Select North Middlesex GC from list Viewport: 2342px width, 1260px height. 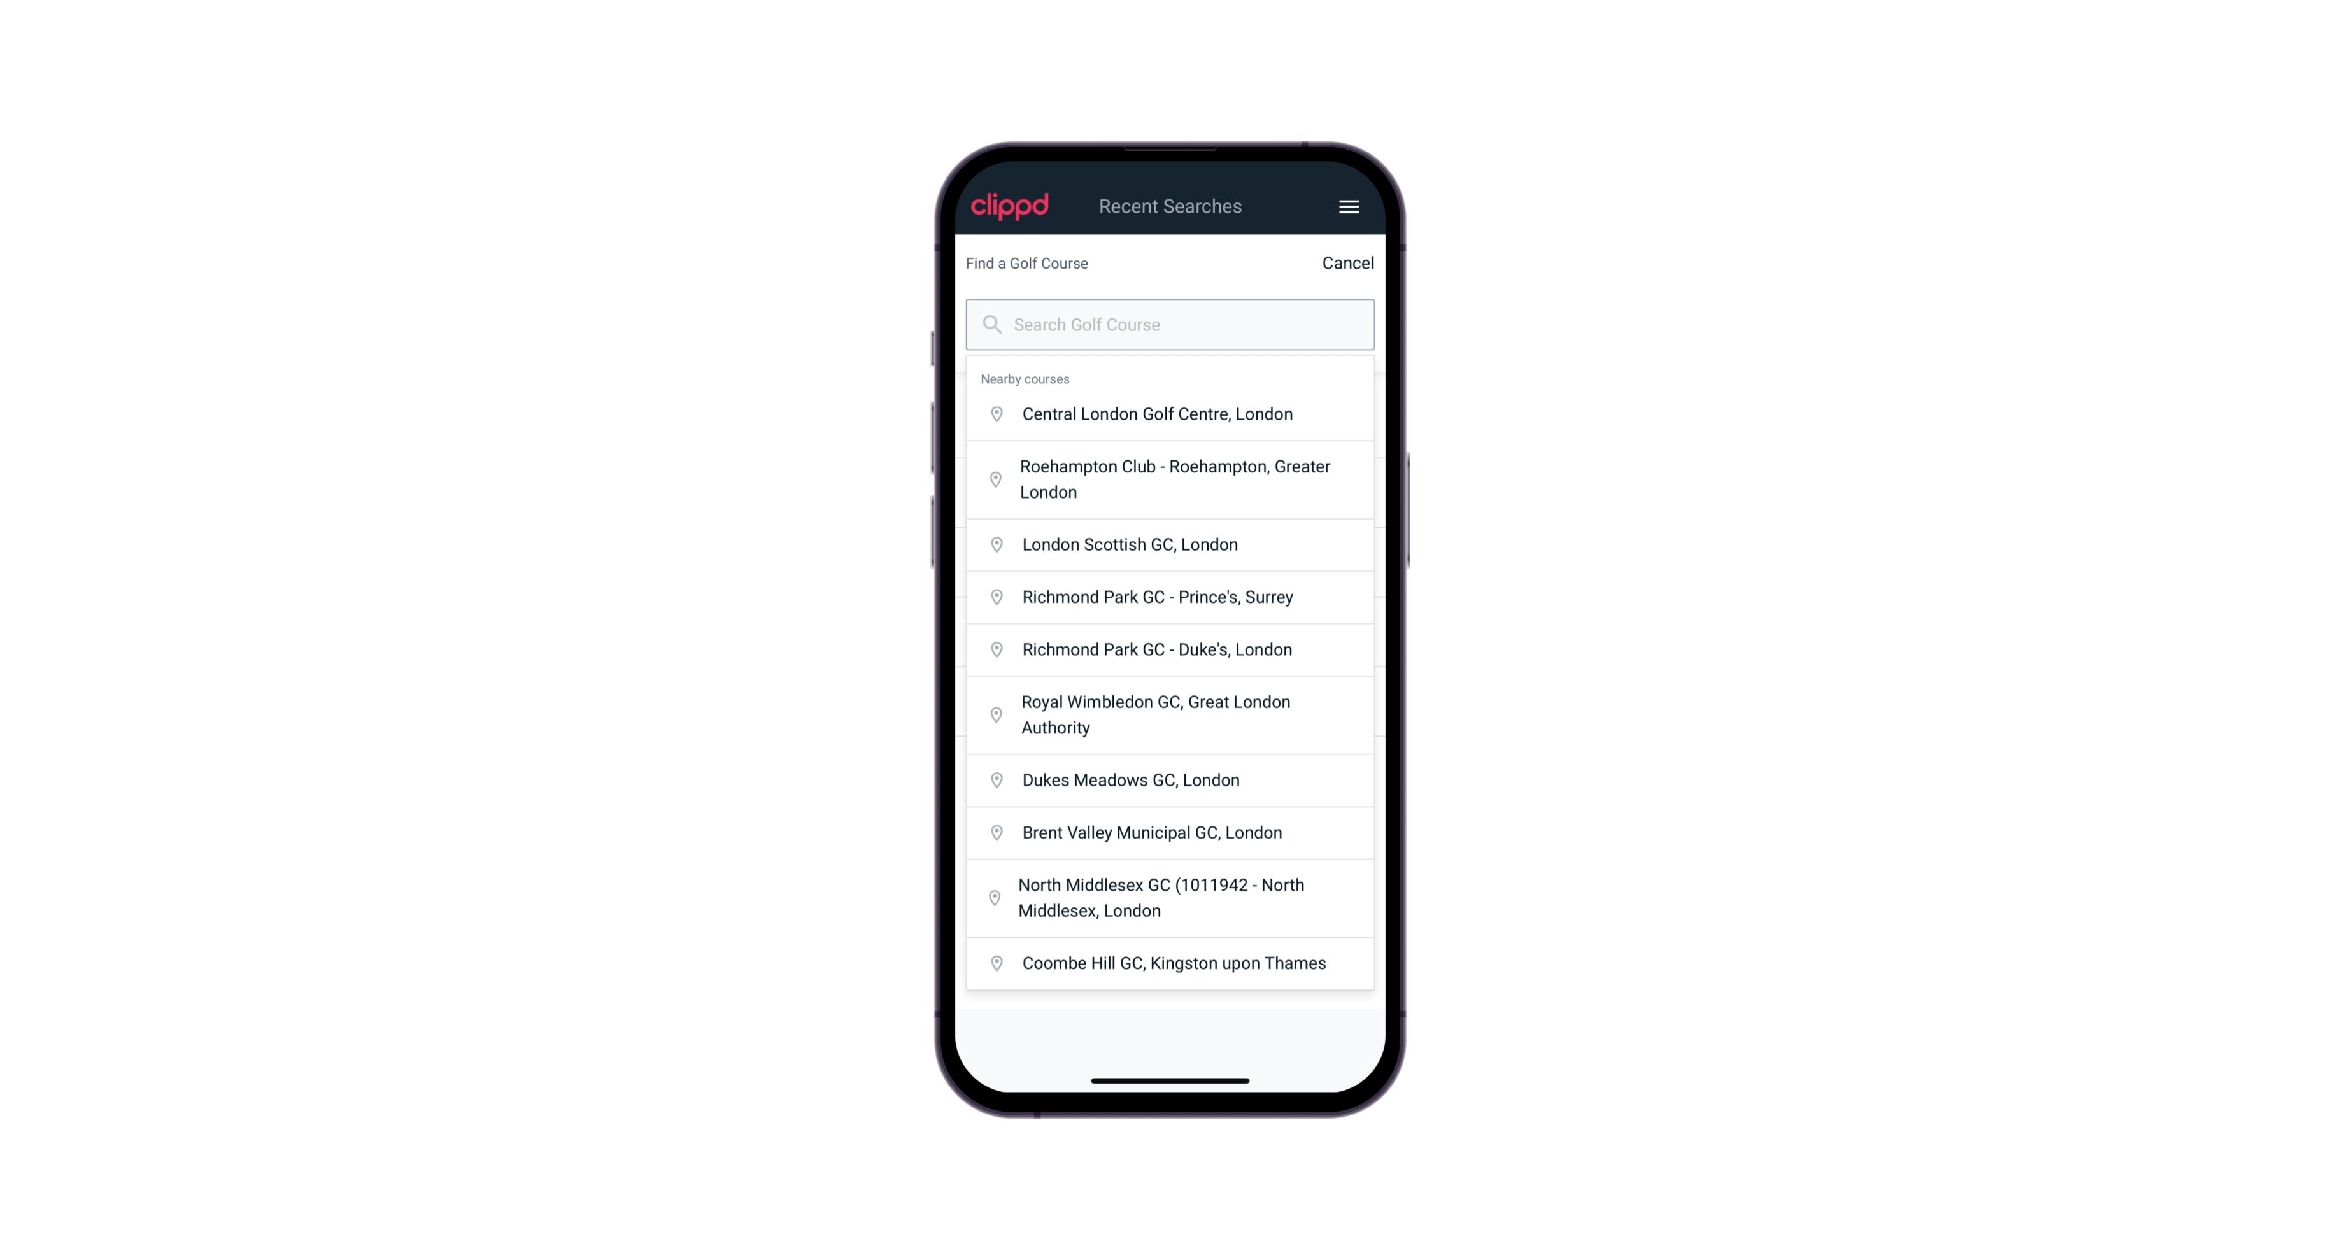[x=1171, y=898]
